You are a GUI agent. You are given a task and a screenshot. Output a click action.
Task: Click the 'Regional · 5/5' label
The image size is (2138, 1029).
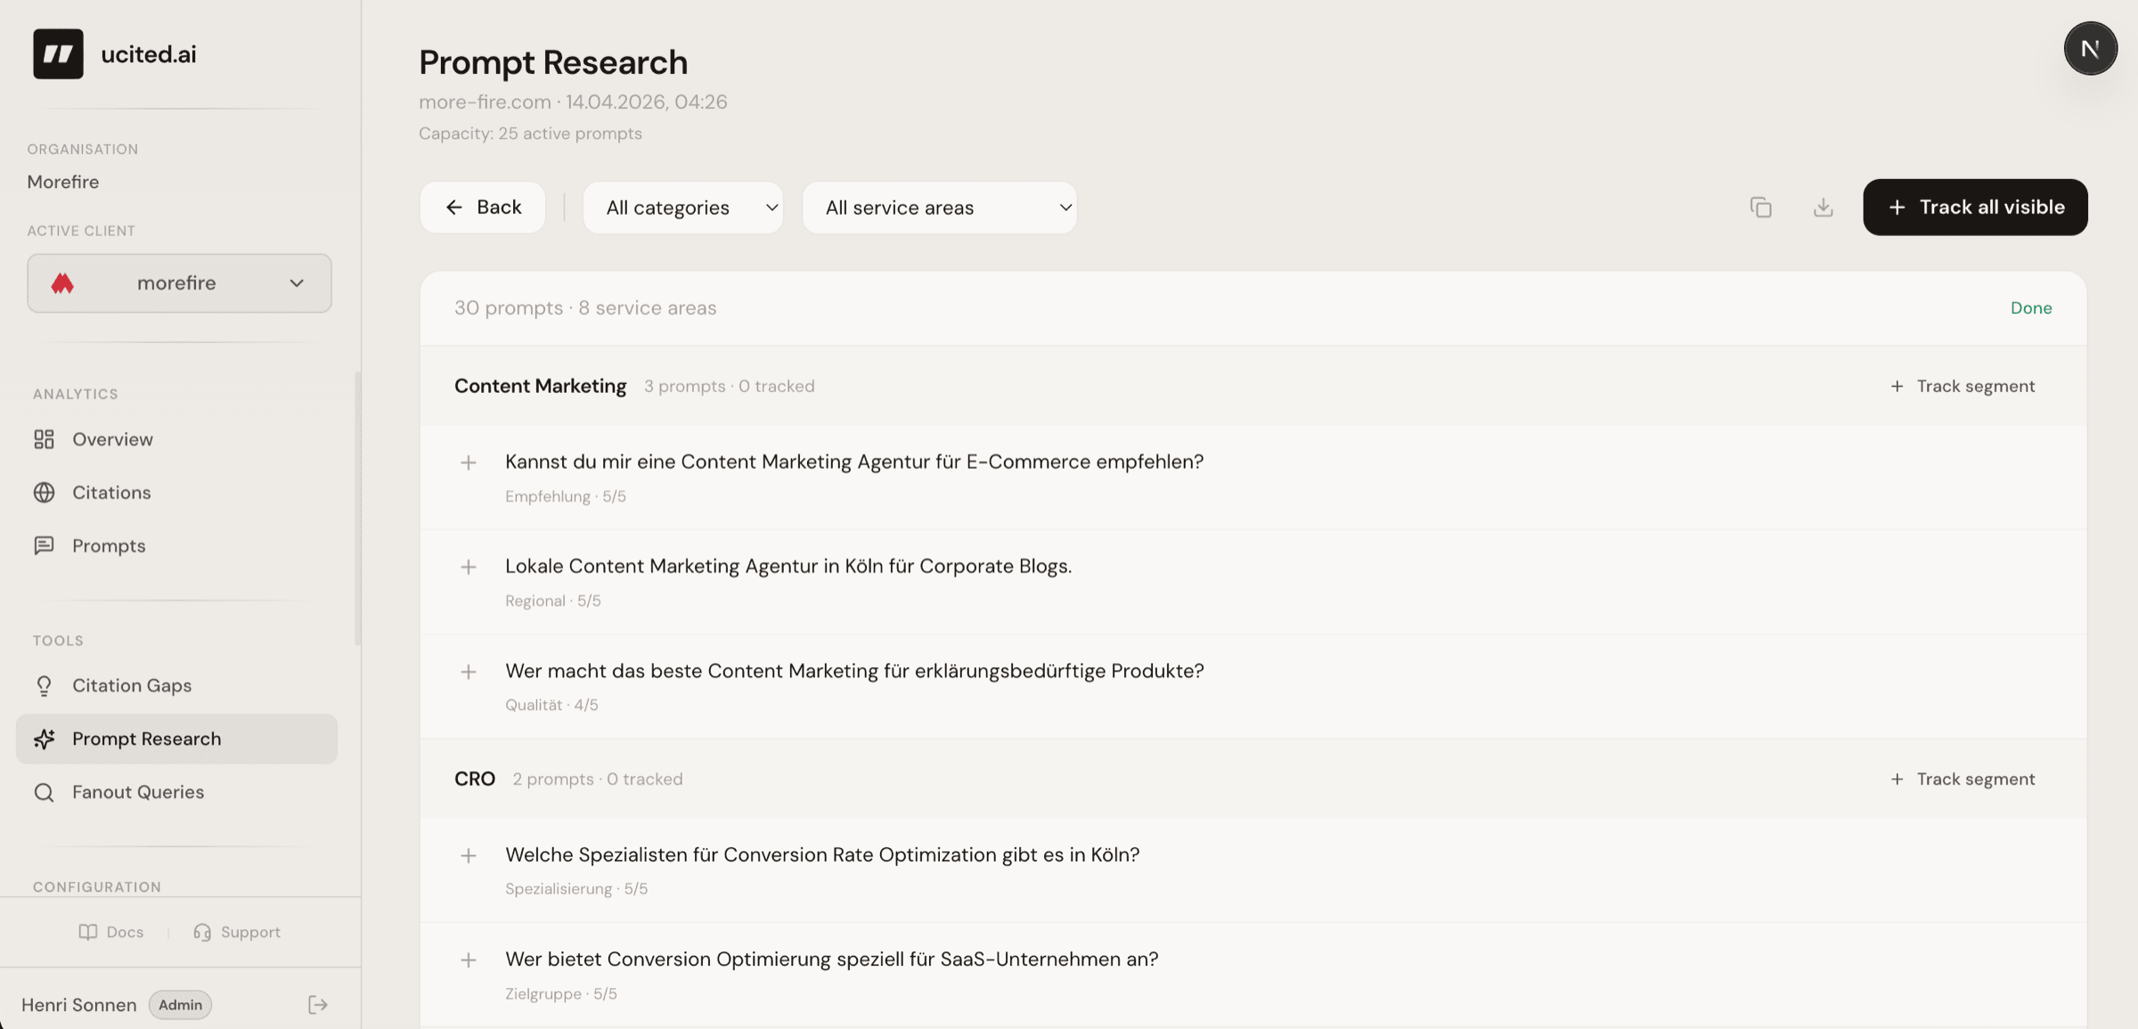tap(553, 600)
